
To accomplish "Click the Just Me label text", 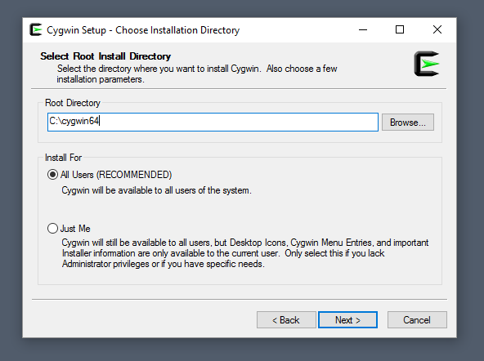I will pos(75,229).
